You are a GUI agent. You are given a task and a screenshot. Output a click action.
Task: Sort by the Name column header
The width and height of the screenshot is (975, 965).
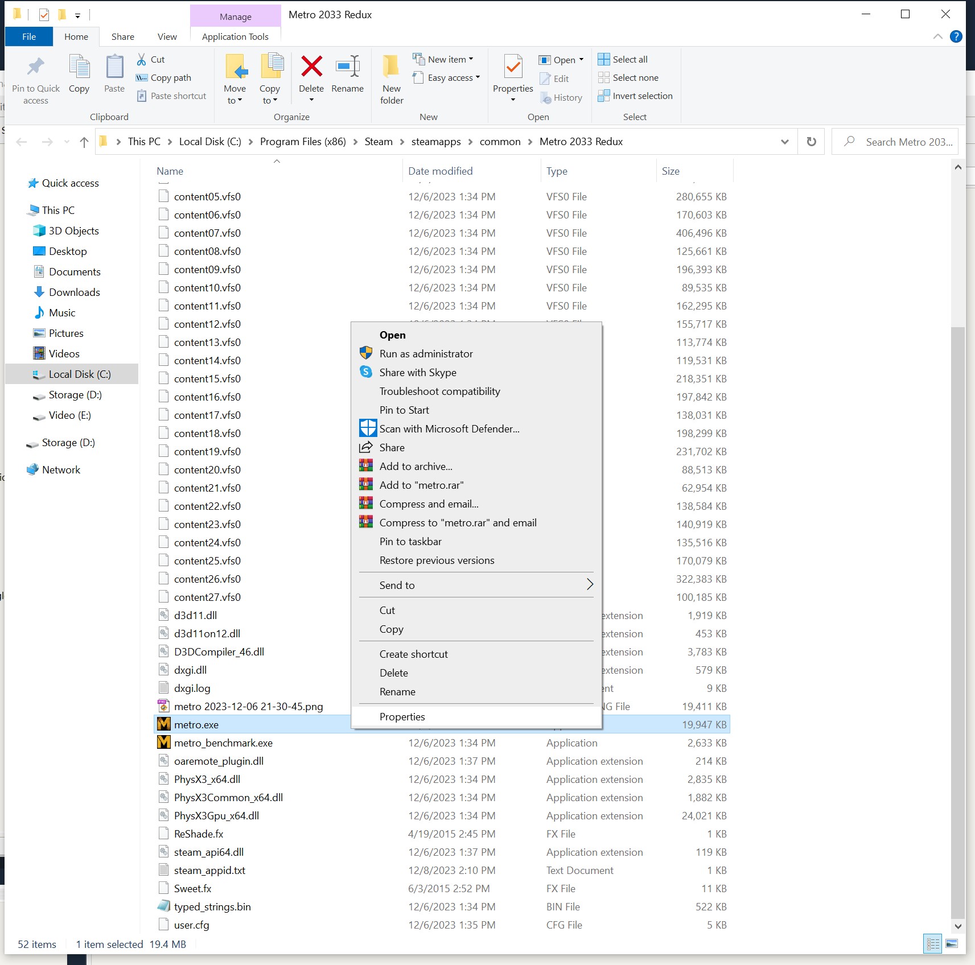[277, 171]
